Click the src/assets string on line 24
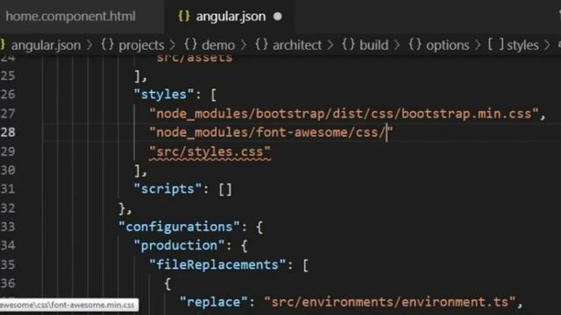 pos(195,59)
